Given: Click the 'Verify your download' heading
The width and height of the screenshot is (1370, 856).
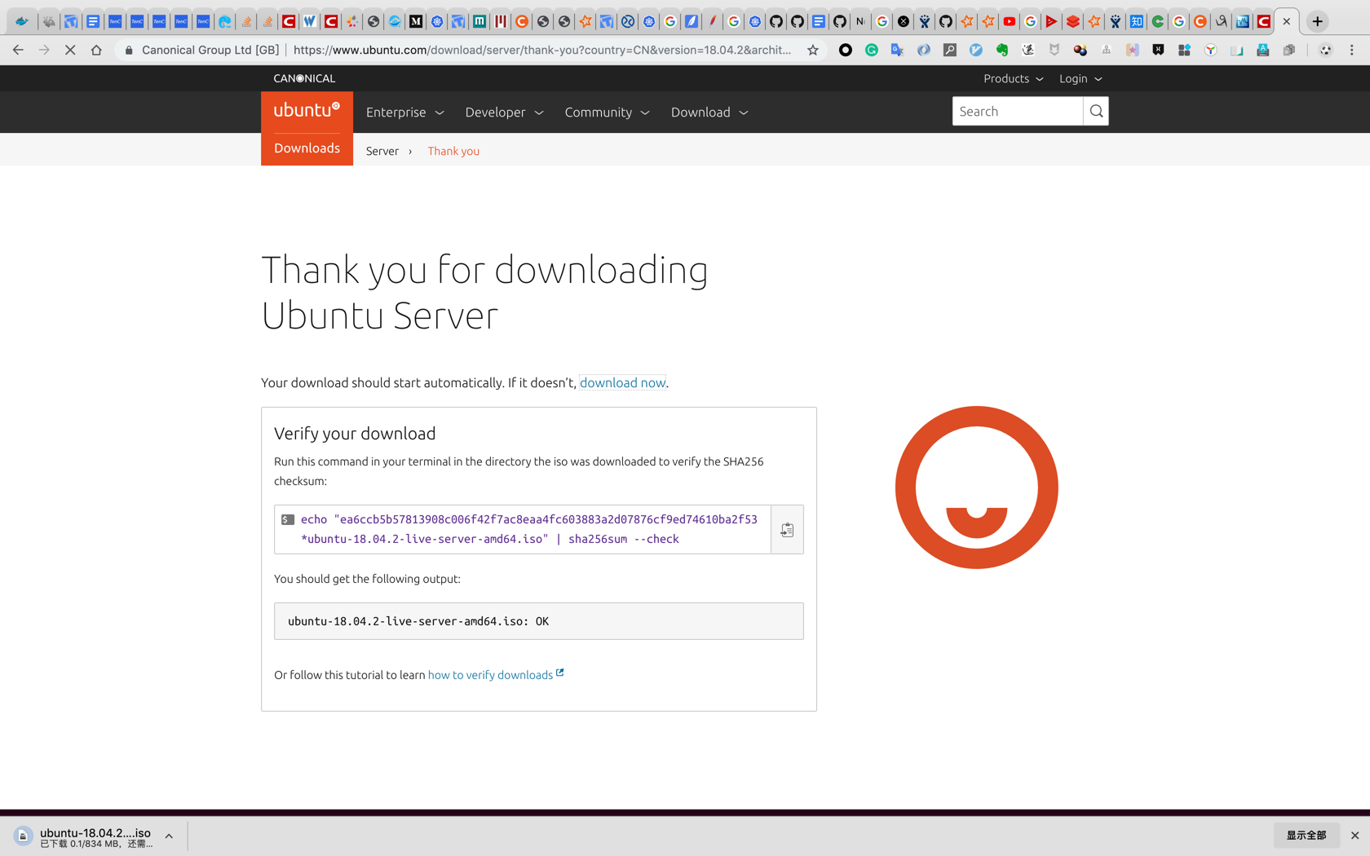Looking at the screenshot, I should pyautogui.click(x=355, y=434).
